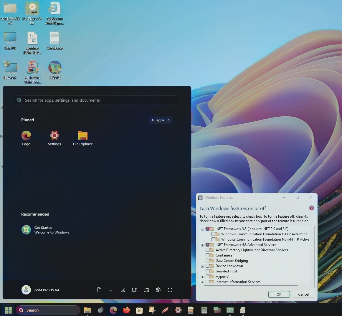The image size is (342, 316).
Task: Select This PC desktop icon
Action: (10, 41)
